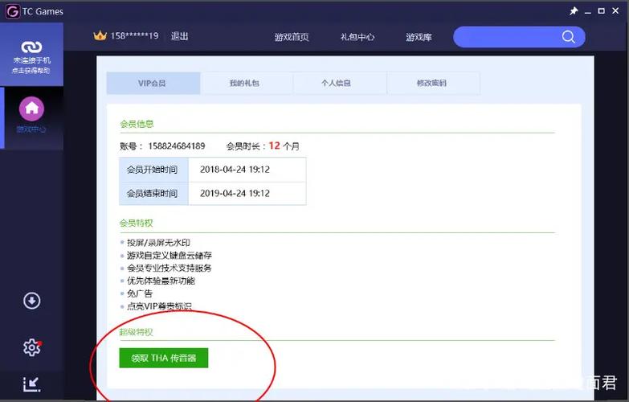629x402 pixels.
Task: Select the Game Center home icon
Action: click(x=31, y=109)
